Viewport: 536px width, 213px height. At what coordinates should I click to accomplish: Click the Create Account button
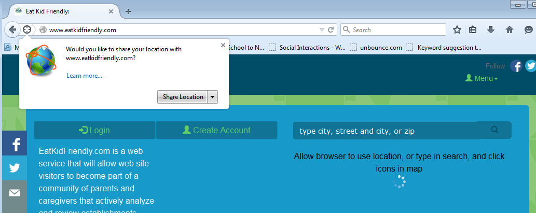[216, 130]
